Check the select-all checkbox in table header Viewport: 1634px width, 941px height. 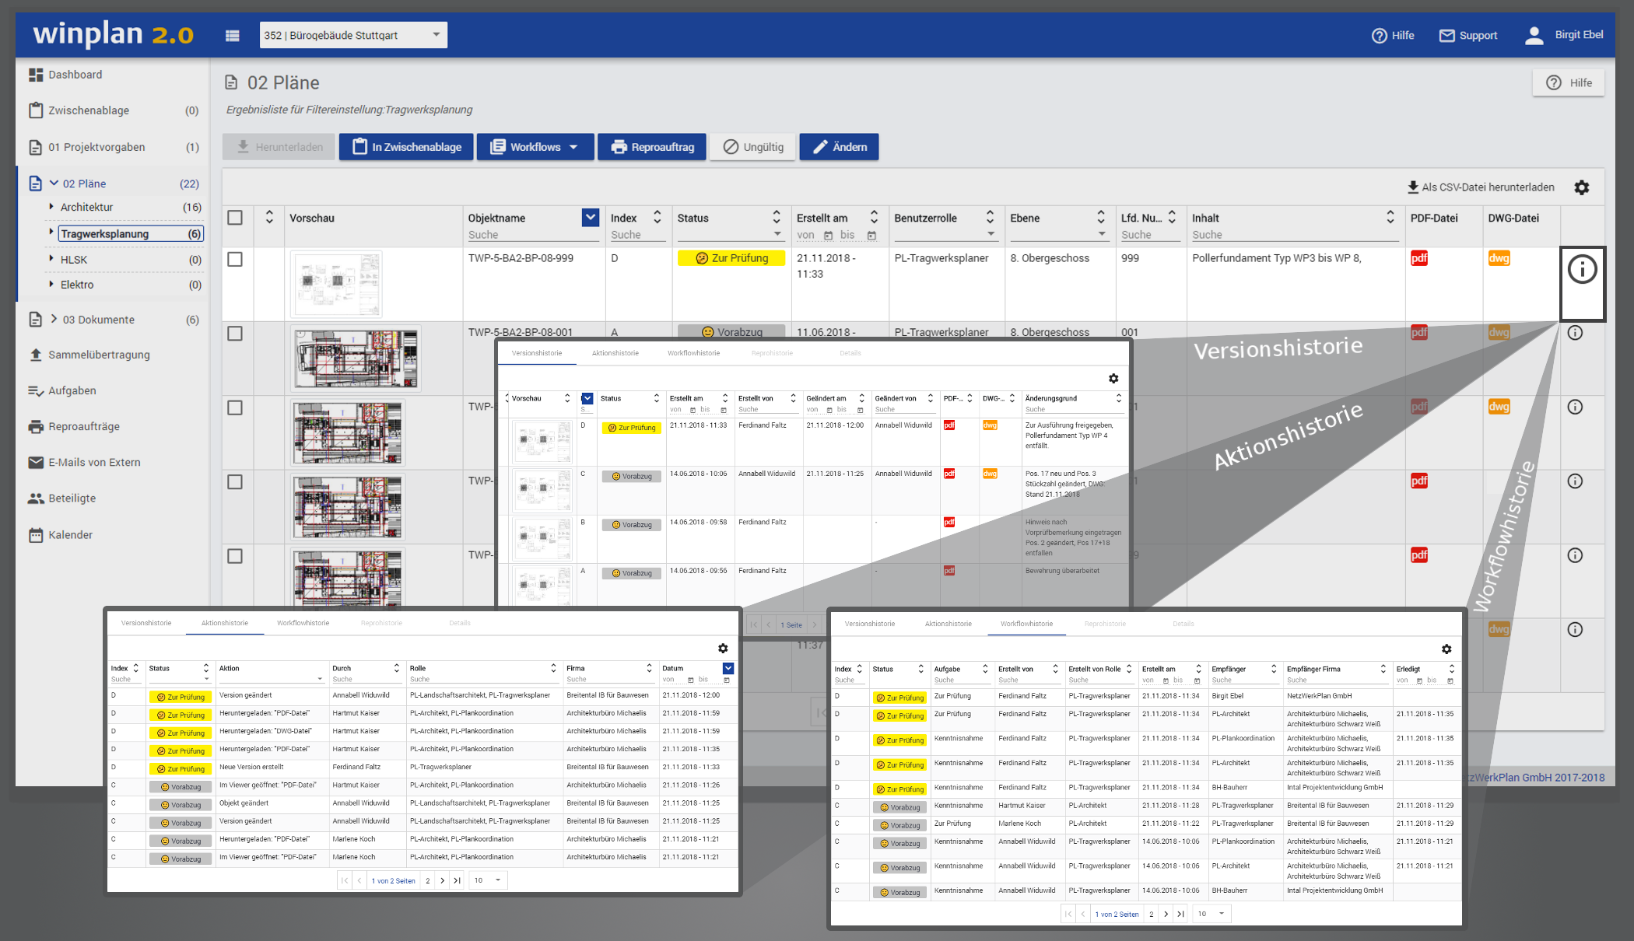coord(235,218)
